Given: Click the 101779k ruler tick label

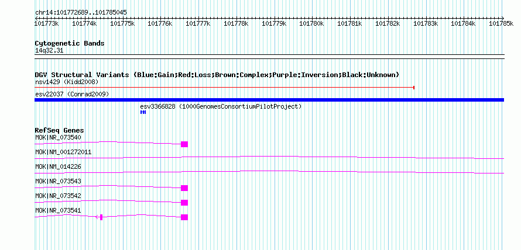Looking at the screenshot, I should (x=274, y=23).
